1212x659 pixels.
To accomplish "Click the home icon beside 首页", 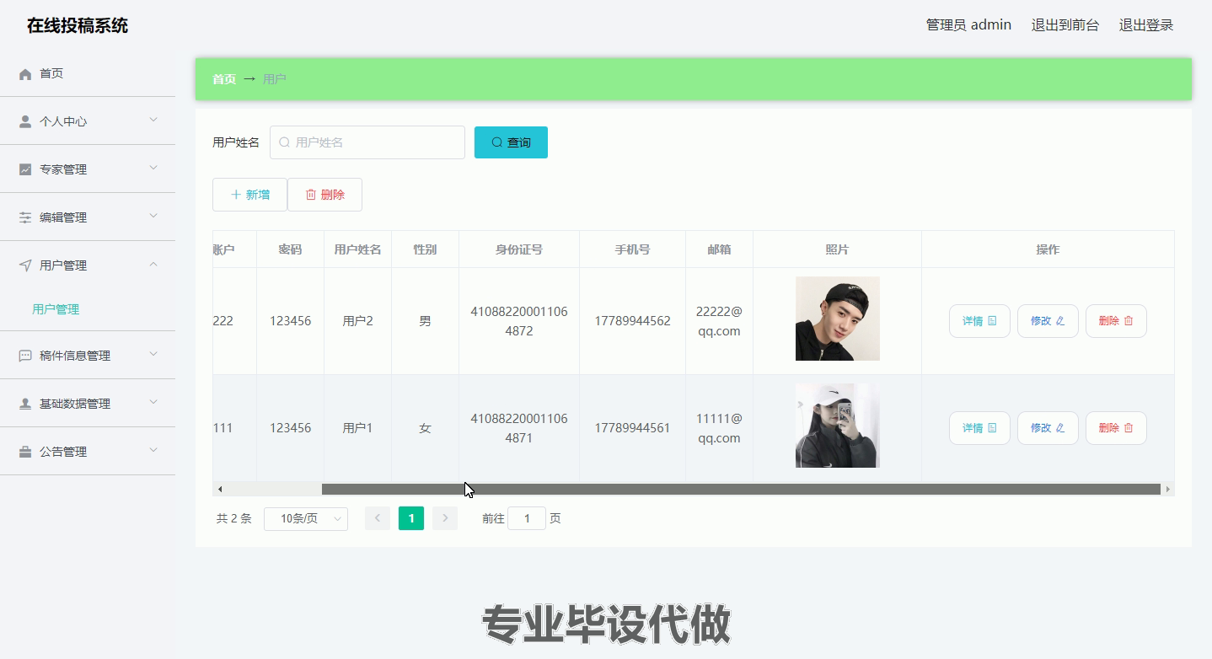I will pyautogui.click(x=25, y=74).
